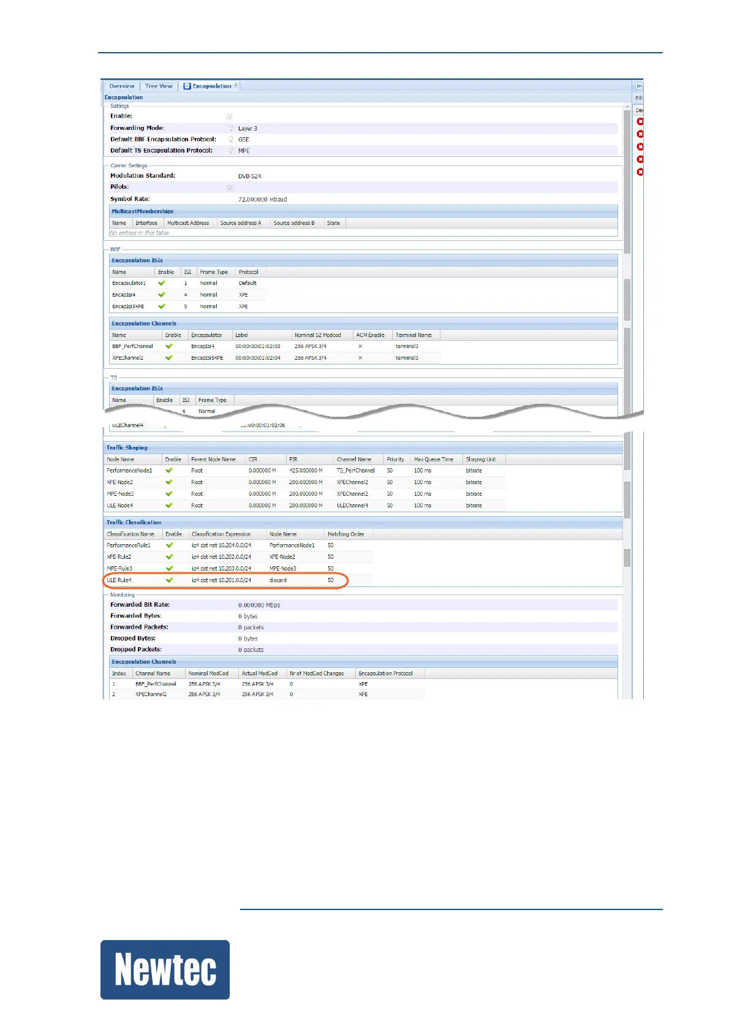
Task: Switch to the Overview tab
Action: point(122,86)
